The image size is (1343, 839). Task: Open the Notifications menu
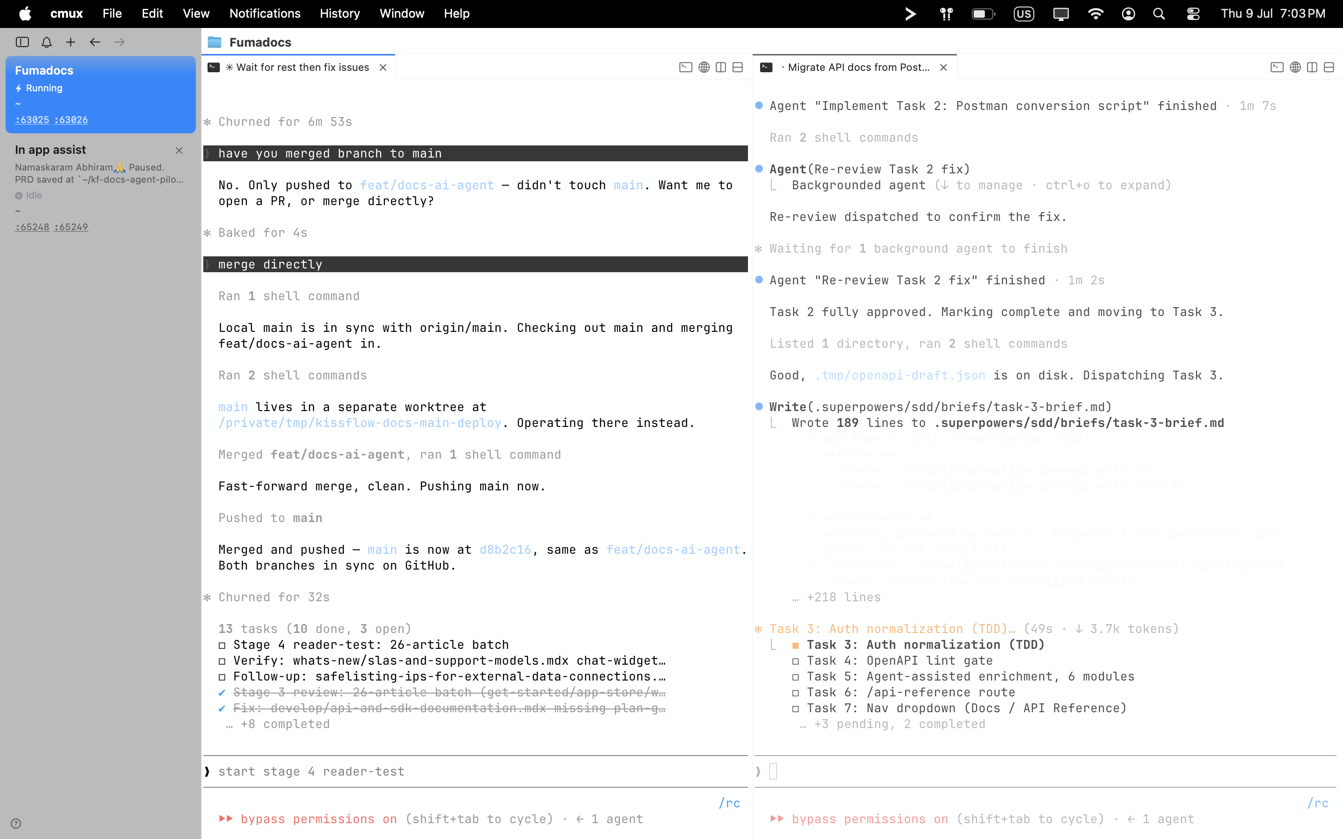(x=265, y=14)
